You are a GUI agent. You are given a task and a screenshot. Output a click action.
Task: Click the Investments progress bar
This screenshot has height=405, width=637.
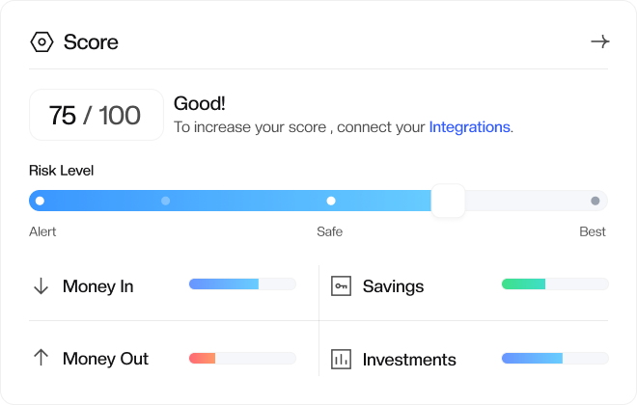pos(555,358)
